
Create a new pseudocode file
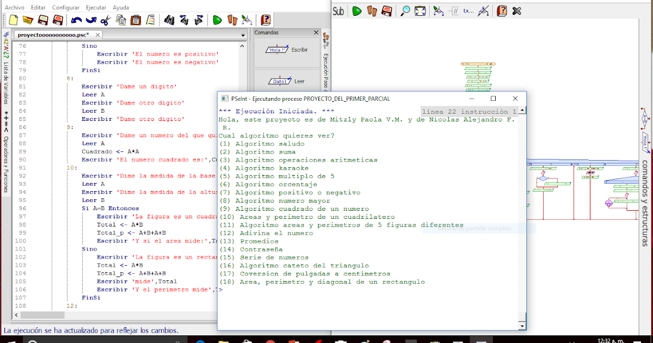13,20
